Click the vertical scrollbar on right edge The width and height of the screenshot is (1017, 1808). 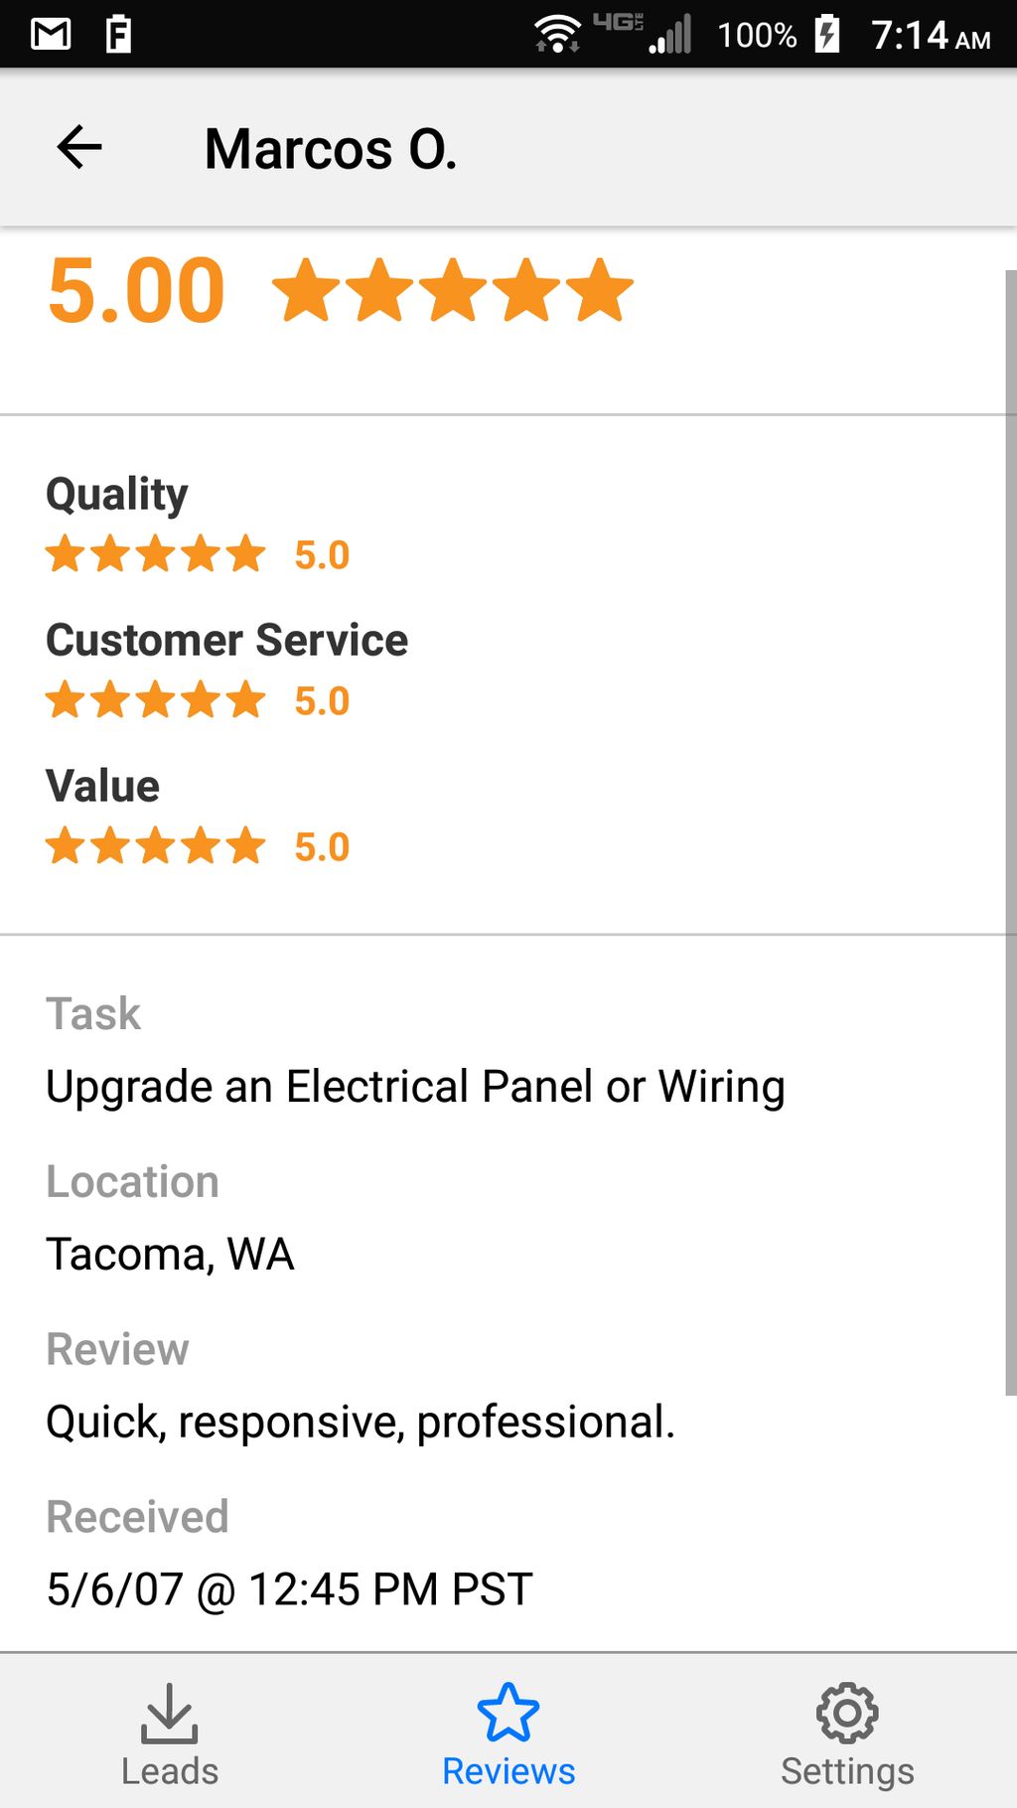click(x=1010, y=832)
